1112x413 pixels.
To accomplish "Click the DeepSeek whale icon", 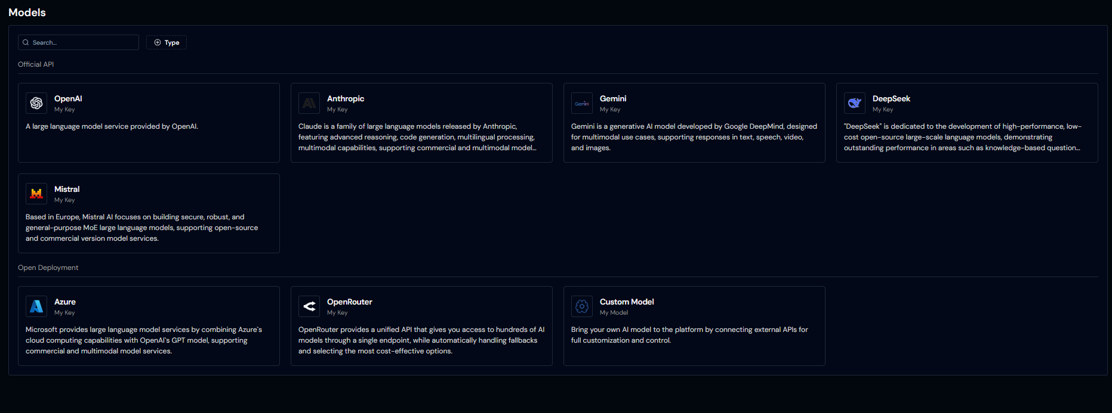I will [x=855, y=103].
